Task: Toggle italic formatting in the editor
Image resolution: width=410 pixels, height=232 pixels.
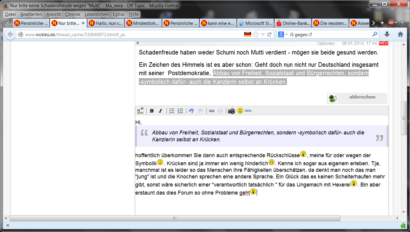Action: tap(160, 111)
